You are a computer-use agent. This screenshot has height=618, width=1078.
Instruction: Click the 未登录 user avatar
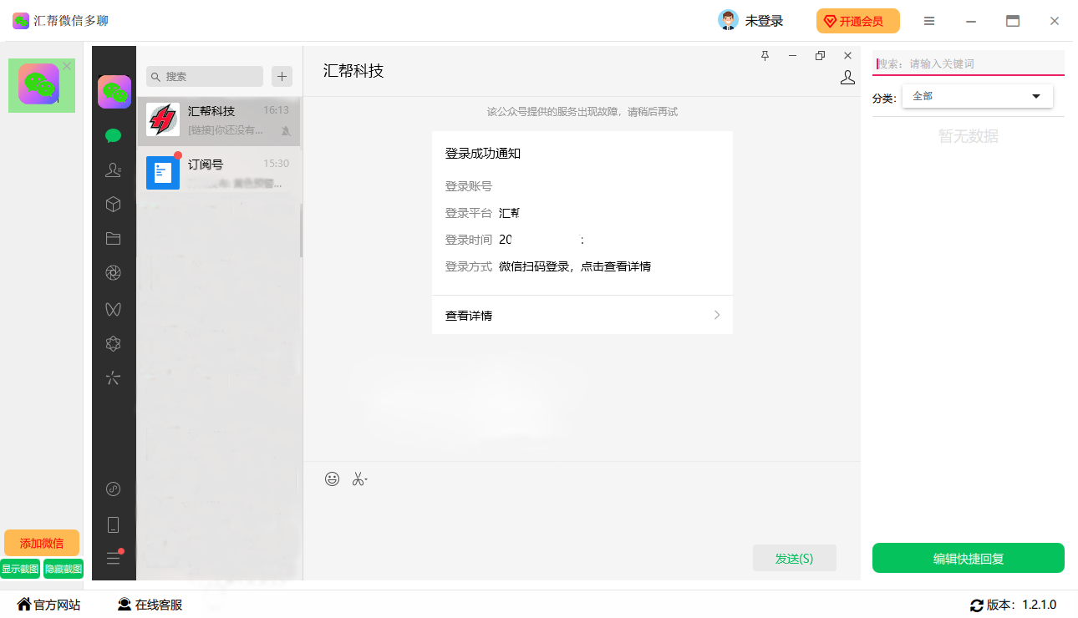728,20
